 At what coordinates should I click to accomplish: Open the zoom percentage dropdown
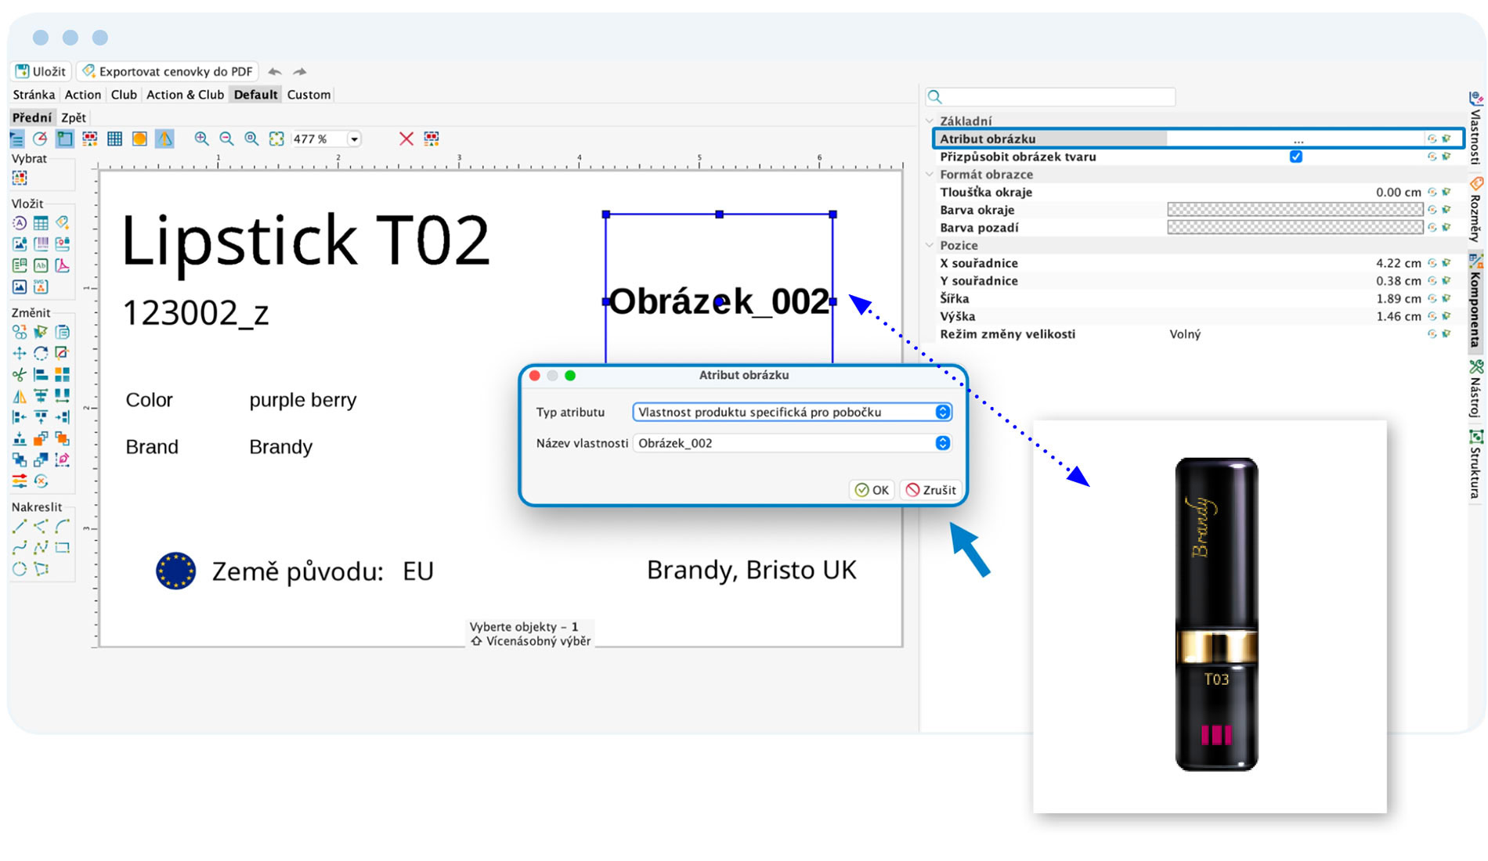tap(354, 139)
